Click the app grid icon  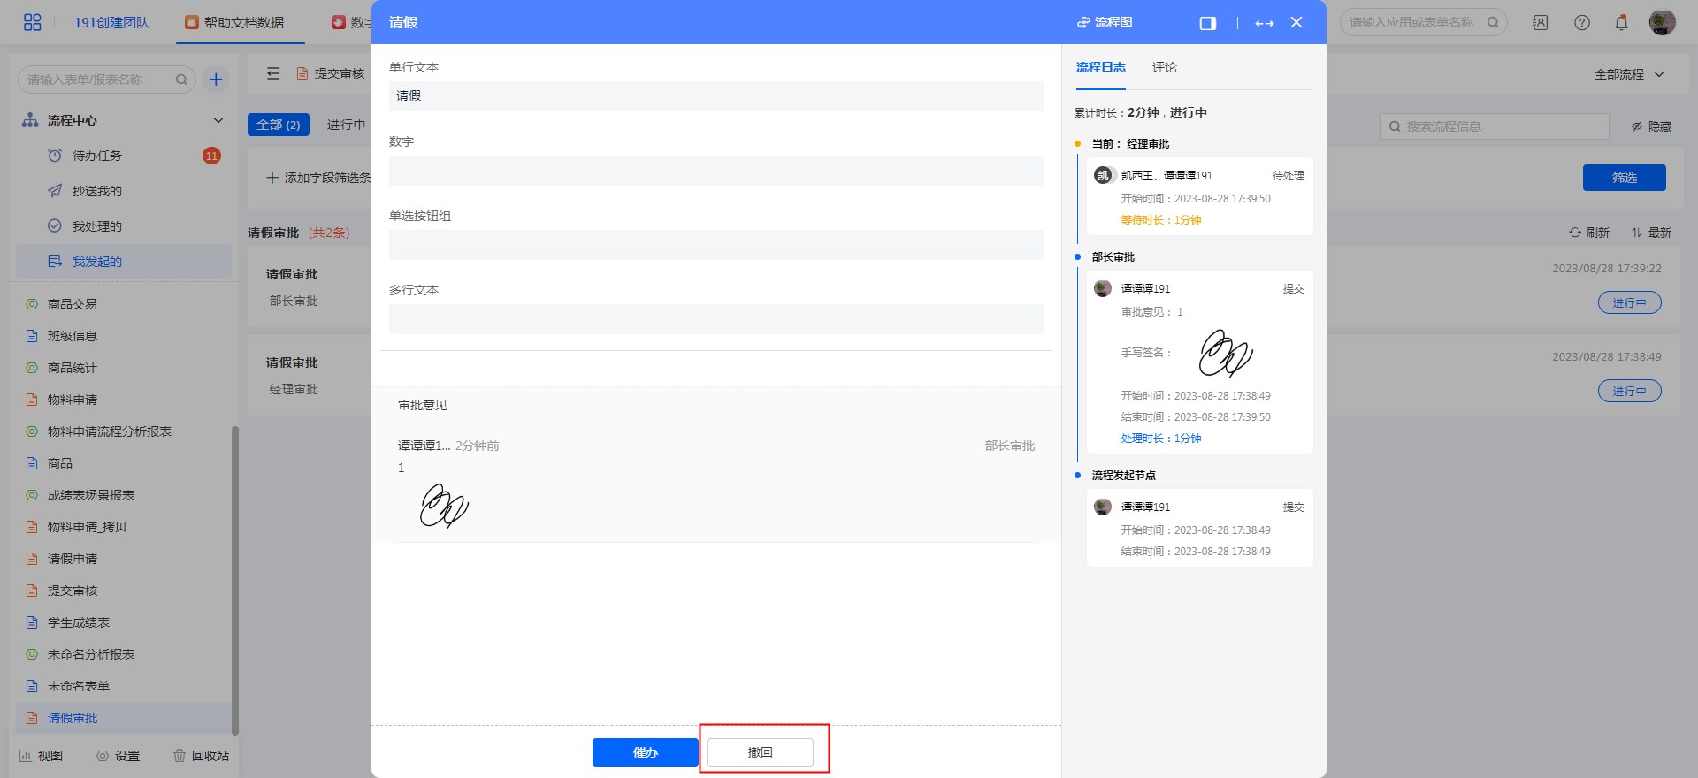point(32,22)
